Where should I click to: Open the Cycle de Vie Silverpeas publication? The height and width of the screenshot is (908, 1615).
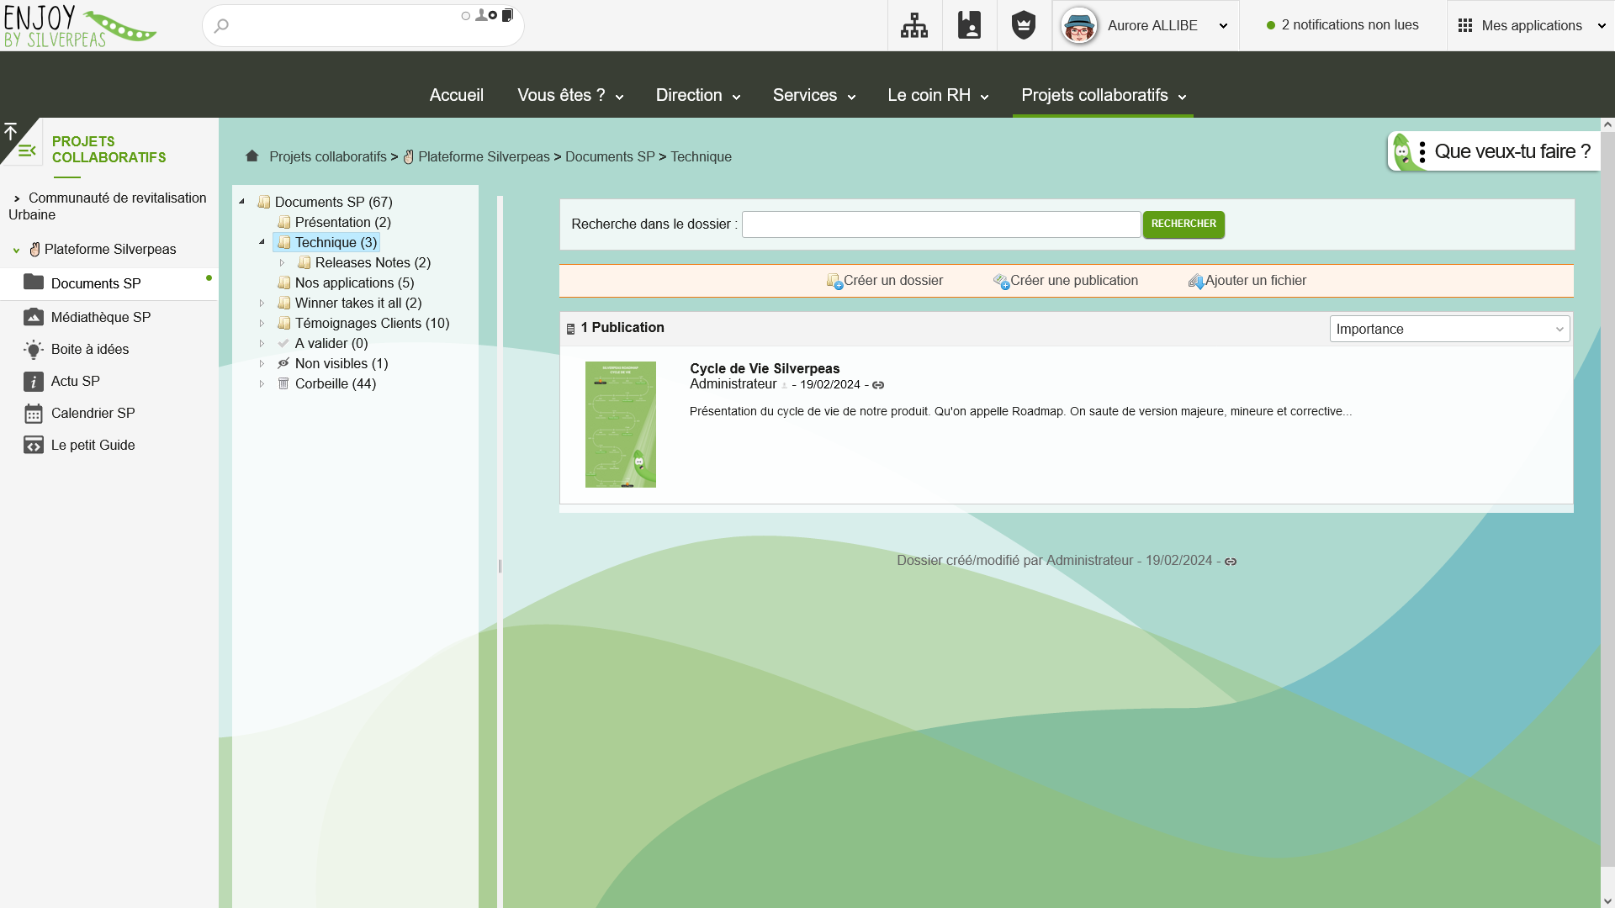tap(765, 368)
